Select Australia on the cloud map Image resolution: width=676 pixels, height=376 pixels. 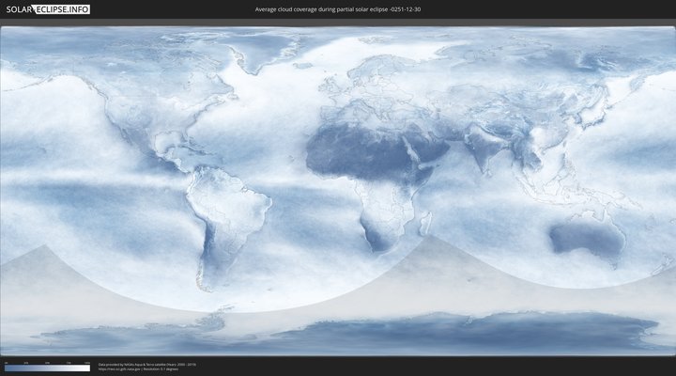click(587, 238)
